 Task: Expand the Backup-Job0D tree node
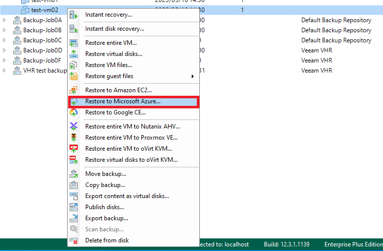coord(4,50)
